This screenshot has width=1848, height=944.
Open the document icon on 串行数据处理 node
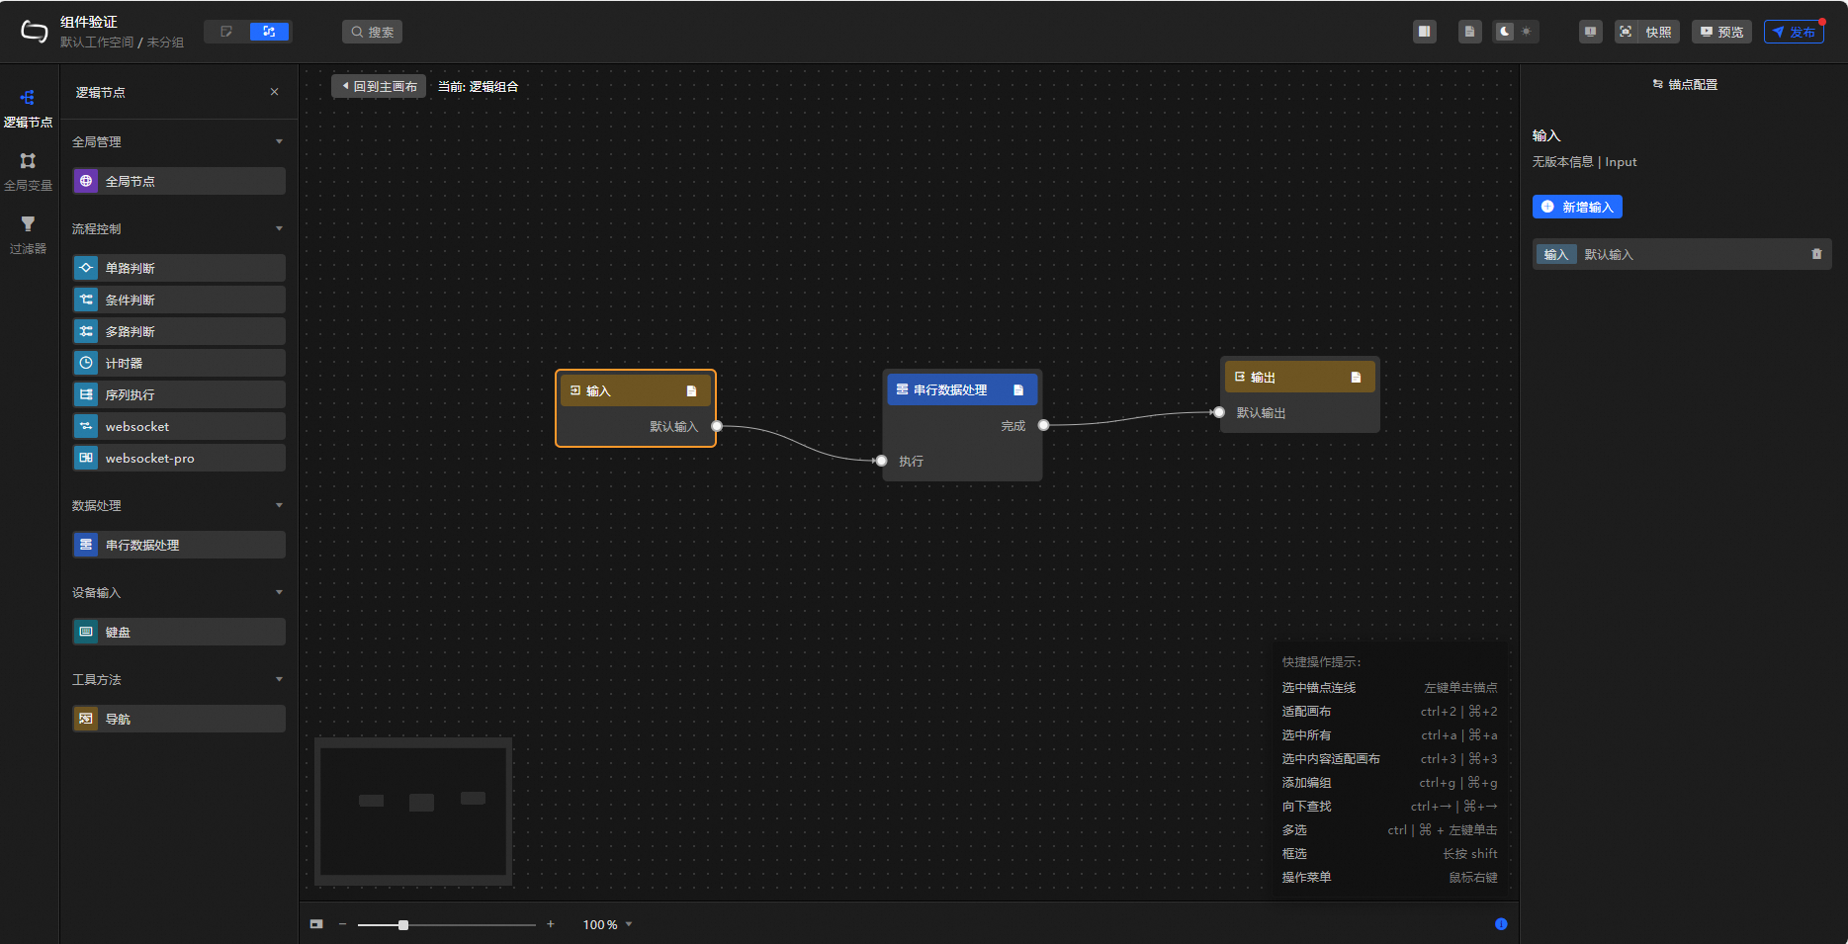pos(1018,390)
